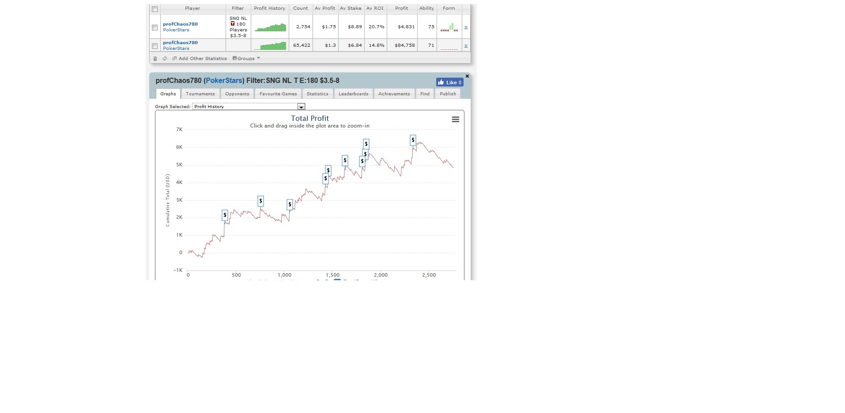Sort by the Profit column header
The image size is (845, 413).
[402, 8]
